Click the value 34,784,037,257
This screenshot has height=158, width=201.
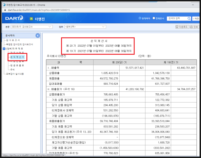[186, 89]
